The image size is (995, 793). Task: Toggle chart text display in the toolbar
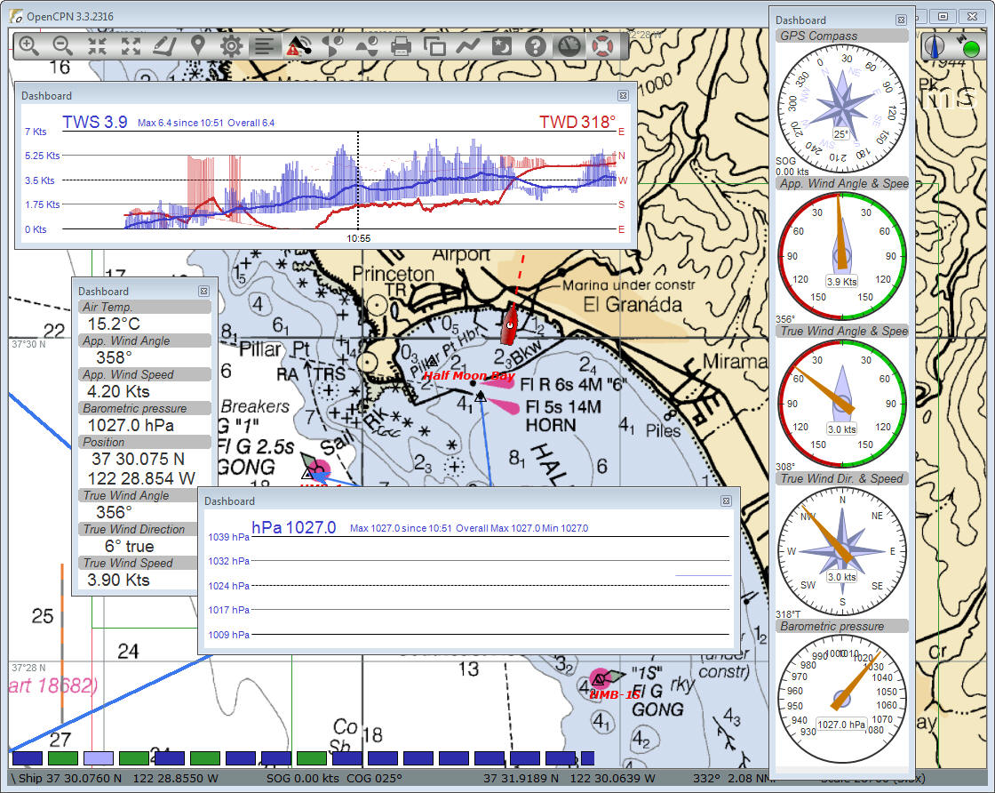(264, 46)
